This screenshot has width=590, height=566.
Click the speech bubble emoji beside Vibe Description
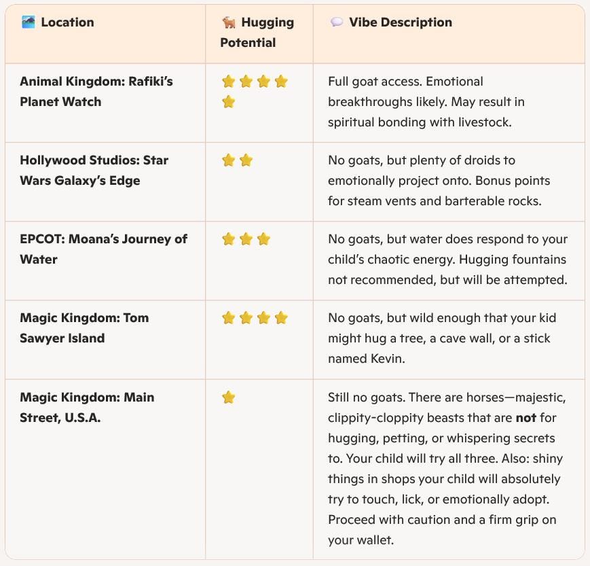coord(336,22)
